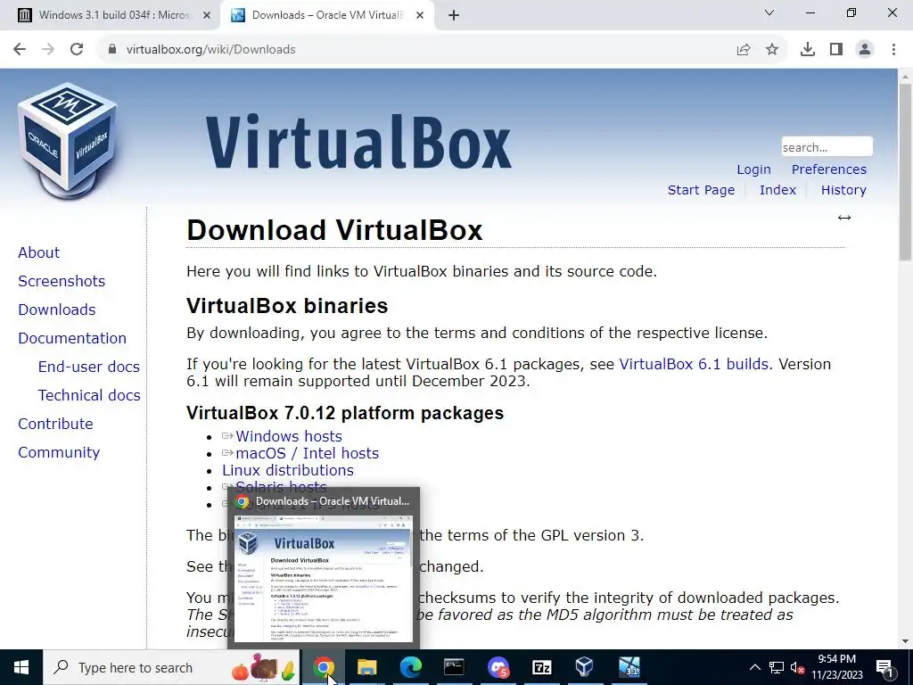Open the Command Prompt taskbar icon
Screen dimensions: 913x685
tap(454, 667)
